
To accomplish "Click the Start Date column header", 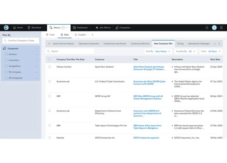I will (x=215, y=60).
